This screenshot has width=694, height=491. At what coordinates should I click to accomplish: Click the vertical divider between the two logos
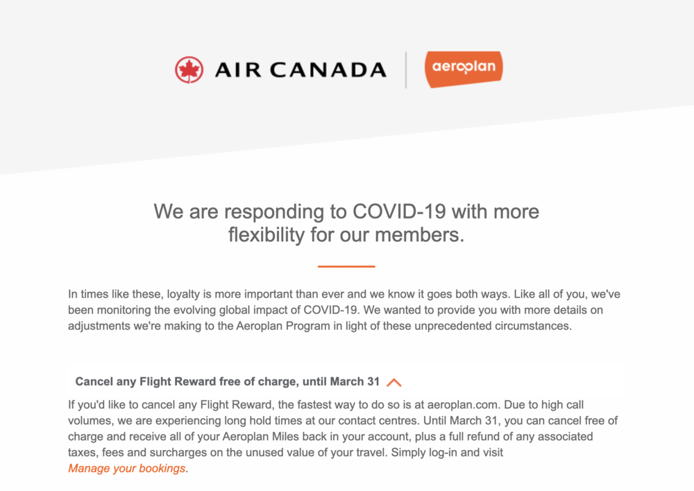[406, 69]
